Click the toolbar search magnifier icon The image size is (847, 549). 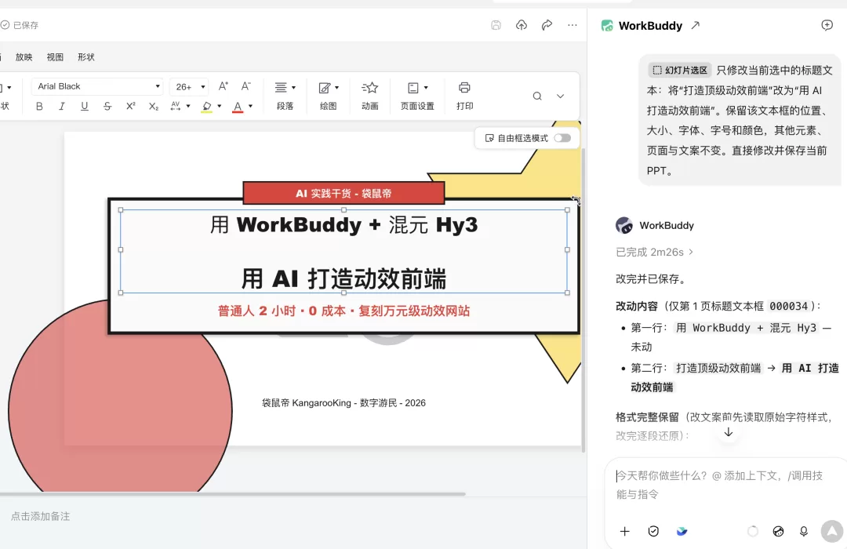tap(537, 96)
